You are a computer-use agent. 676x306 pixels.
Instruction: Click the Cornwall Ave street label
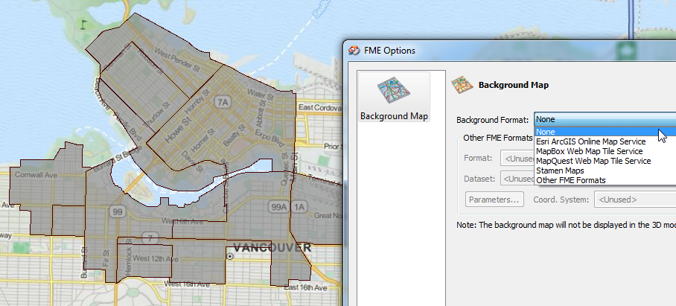click(36, 175)
